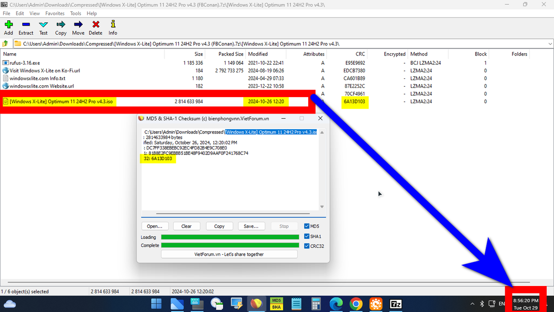Open the Favorites menu

click(x=55, y=13)
